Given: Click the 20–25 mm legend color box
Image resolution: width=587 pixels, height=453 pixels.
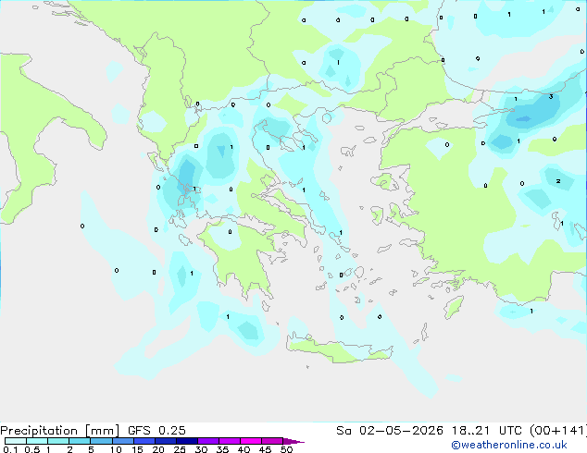Looking at the screenshot, I should click(x=165, y=441).
